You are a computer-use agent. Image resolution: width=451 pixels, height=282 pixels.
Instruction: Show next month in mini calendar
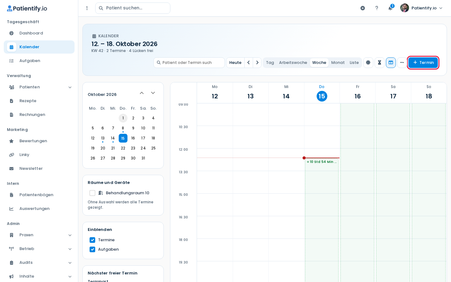tap(153, 93)
